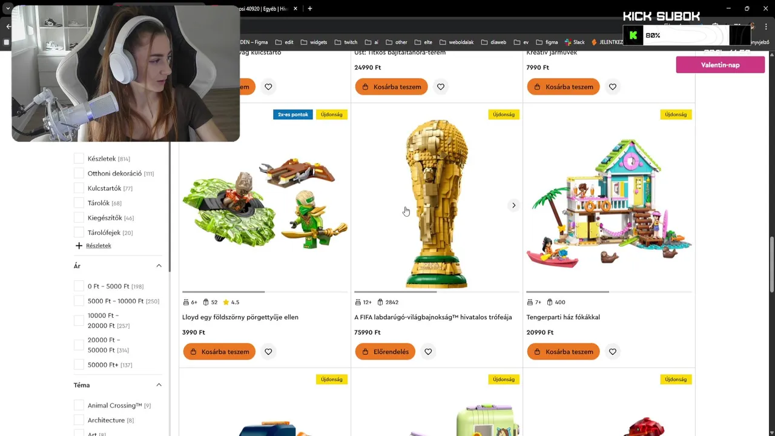775x436 pixels.
Task: Add Tengerparti ház fókákkal to cart
Action: click(x=563, y=352)
